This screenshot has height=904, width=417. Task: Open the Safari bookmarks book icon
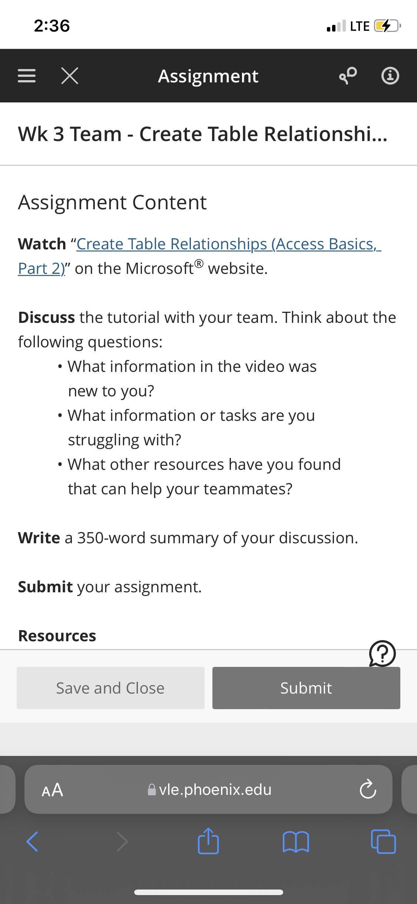[x=296, y=842]
